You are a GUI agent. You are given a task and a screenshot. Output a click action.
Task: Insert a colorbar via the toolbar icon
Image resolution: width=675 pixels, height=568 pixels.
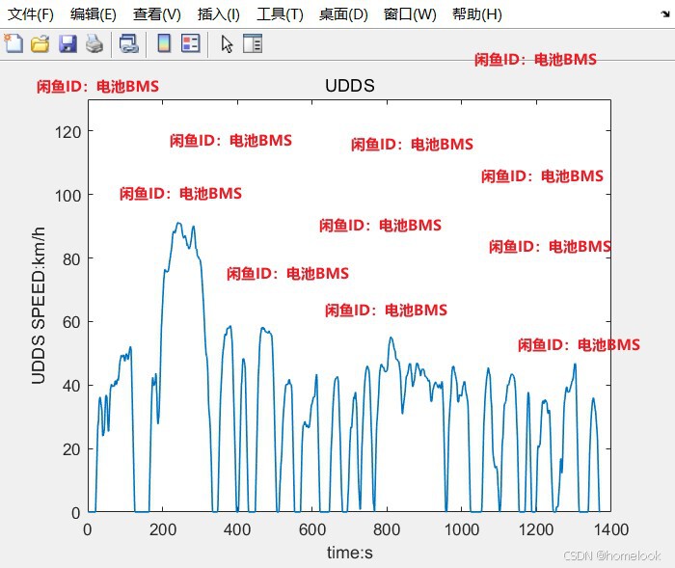point(164,43)
